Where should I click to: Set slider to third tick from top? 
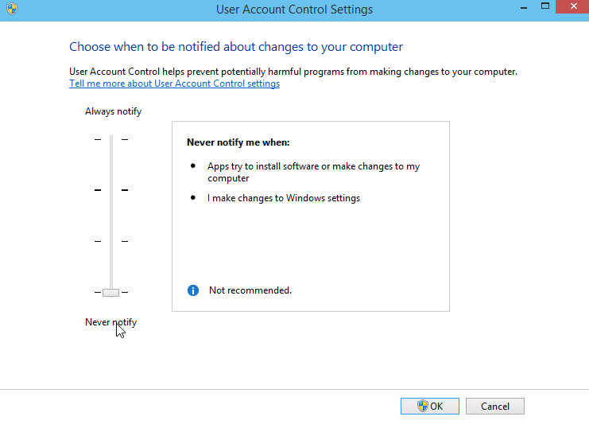click(111, 241)
